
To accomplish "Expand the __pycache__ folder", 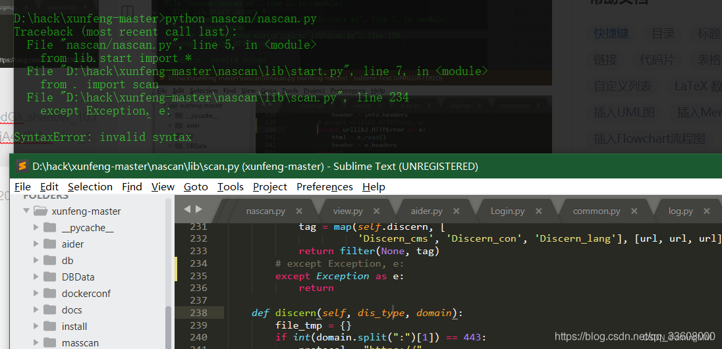I will point(36,227).
